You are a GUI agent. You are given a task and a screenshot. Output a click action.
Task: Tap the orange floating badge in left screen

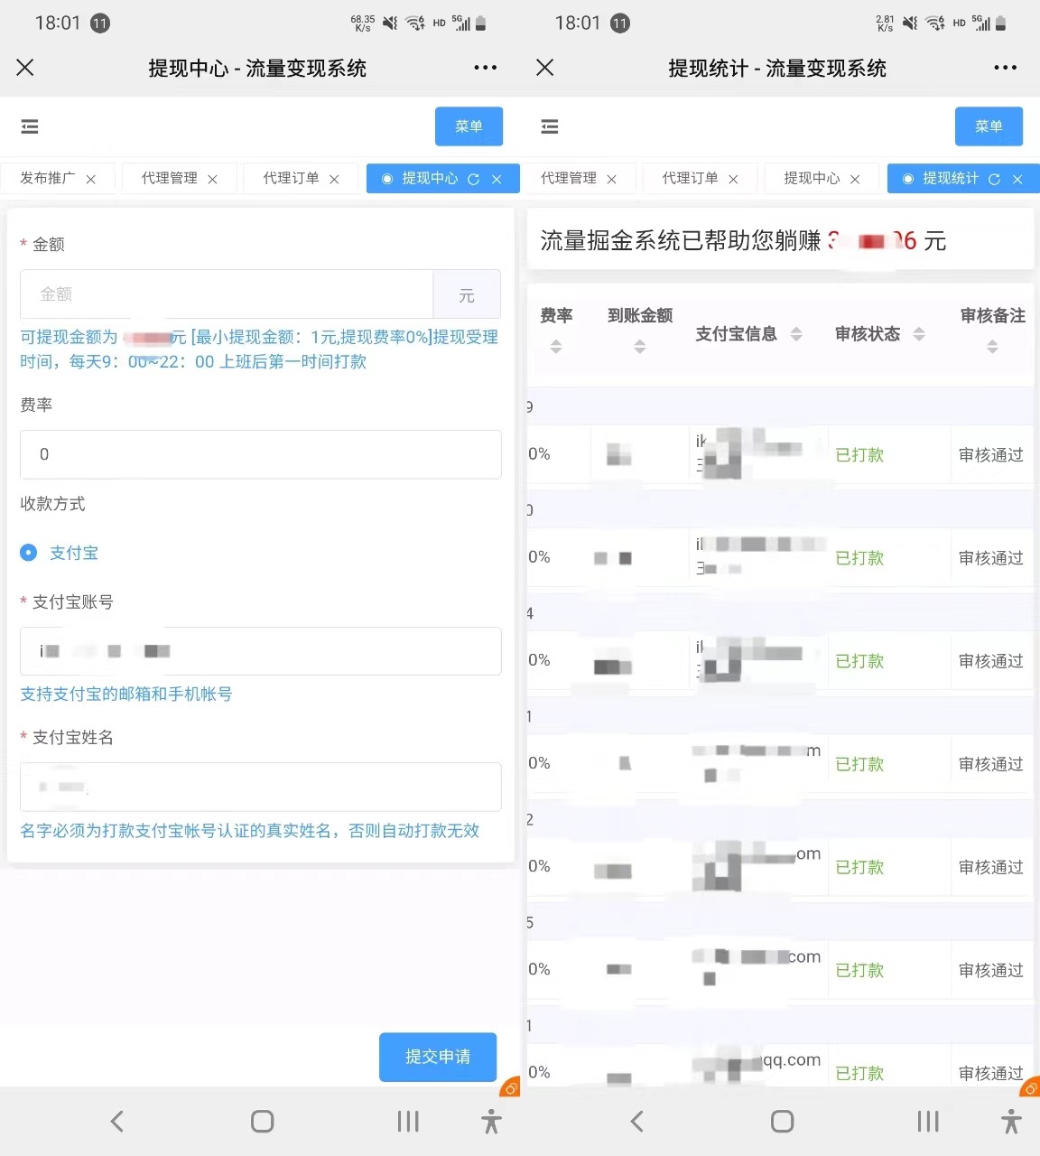tap(510, 1086)
